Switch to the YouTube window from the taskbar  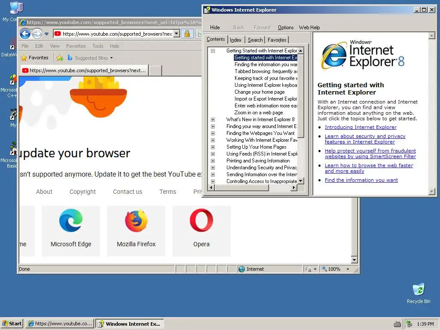[60, 324]
